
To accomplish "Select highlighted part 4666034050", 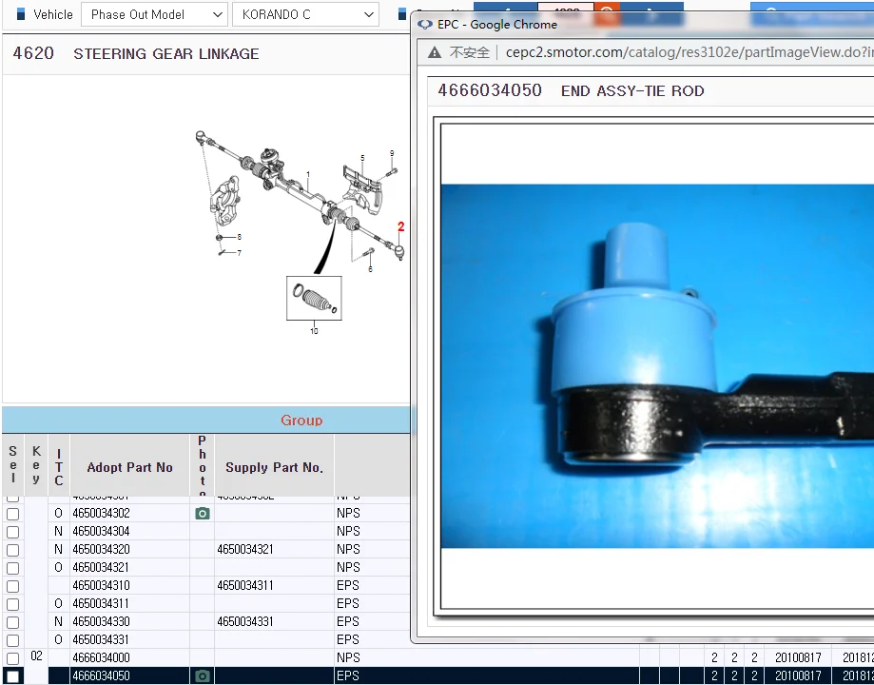I will [x=101, y=676].
